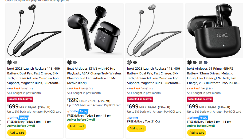
Task: Open the Boat Airdopes 131/8 product image
Action: coord(95,31)
